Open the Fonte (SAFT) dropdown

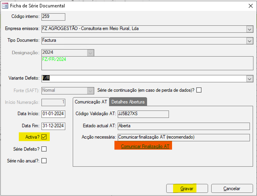pos(91,90)
